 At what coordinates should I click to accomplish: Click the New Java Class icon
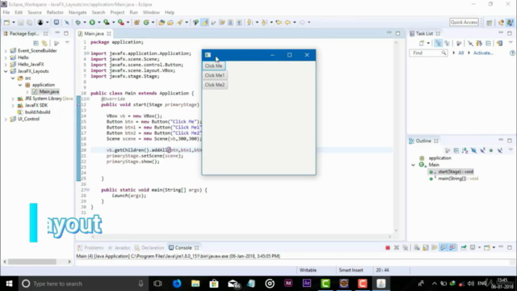click(146, 22)
